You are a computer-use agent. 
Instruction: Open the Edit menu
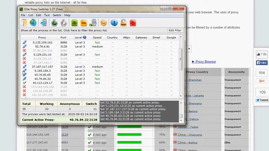(38, 15)
